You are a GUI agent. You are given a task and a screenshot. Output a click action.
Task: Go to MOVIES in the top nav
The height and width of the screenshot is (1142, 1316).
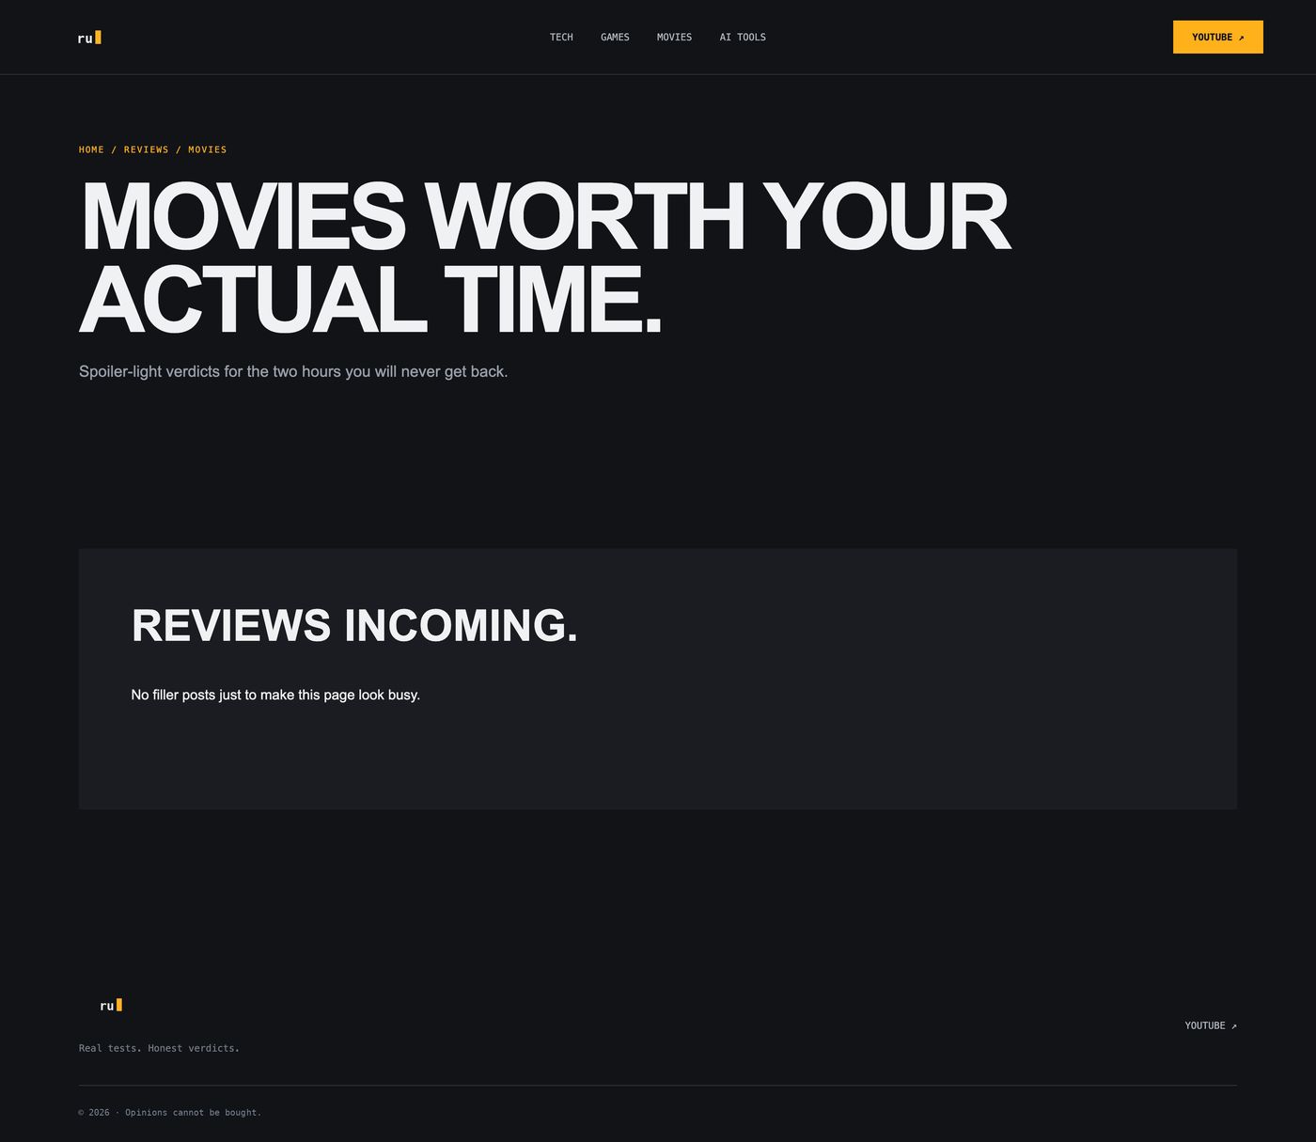coord(674,38)
